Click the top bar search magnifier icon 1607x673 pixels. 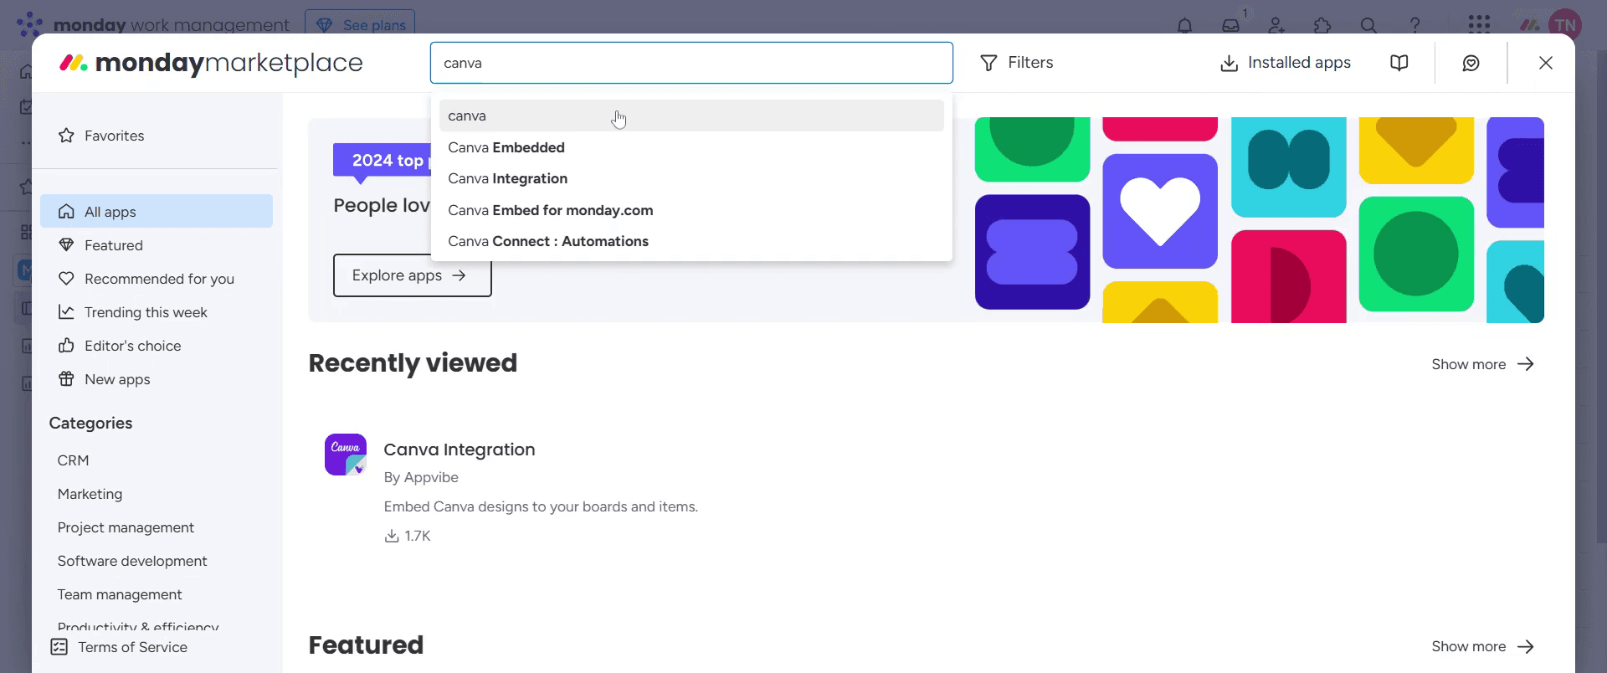coord(1368,25)
